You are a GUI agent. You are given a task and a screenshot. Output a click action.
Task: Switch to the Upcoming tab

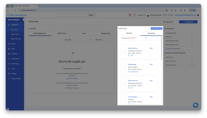pos(151,33)
